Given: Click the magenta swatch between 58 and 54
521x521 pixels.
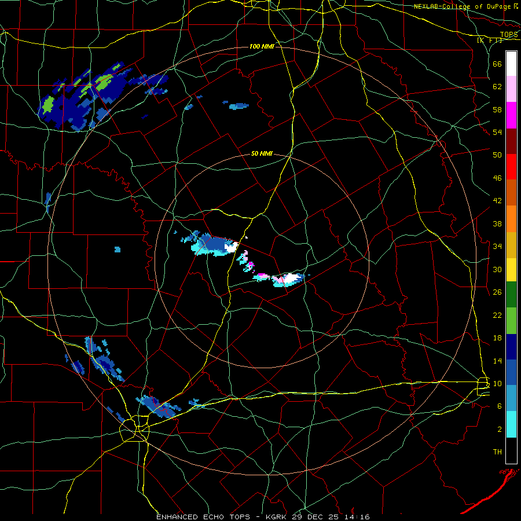Looking at the screenshot, I should point(511,115).
